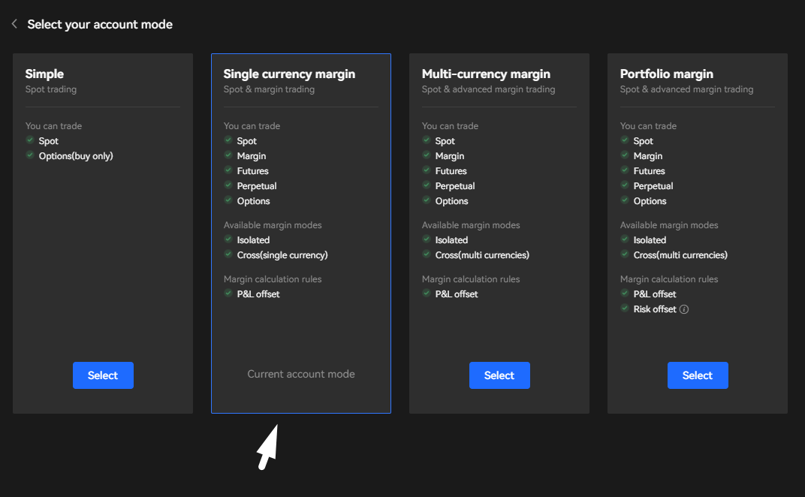The width and height of the screenshot is (805, 497).
Task: Click the checkmark beside P&L offset in Portfolio margin
Action: [x=624, y=294]
